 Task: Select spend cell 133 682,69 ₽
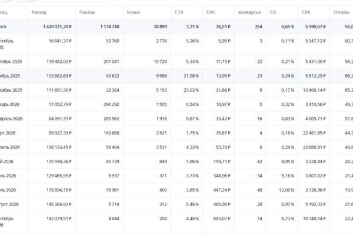[59, 76]
